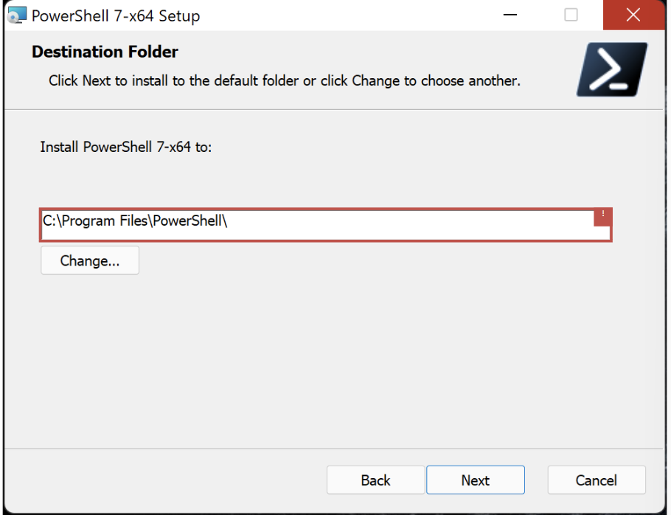671x515 pixels.
Task: Click the red exclamation indicator on path field
Action: pyautogui.click(x=602, y=216)
